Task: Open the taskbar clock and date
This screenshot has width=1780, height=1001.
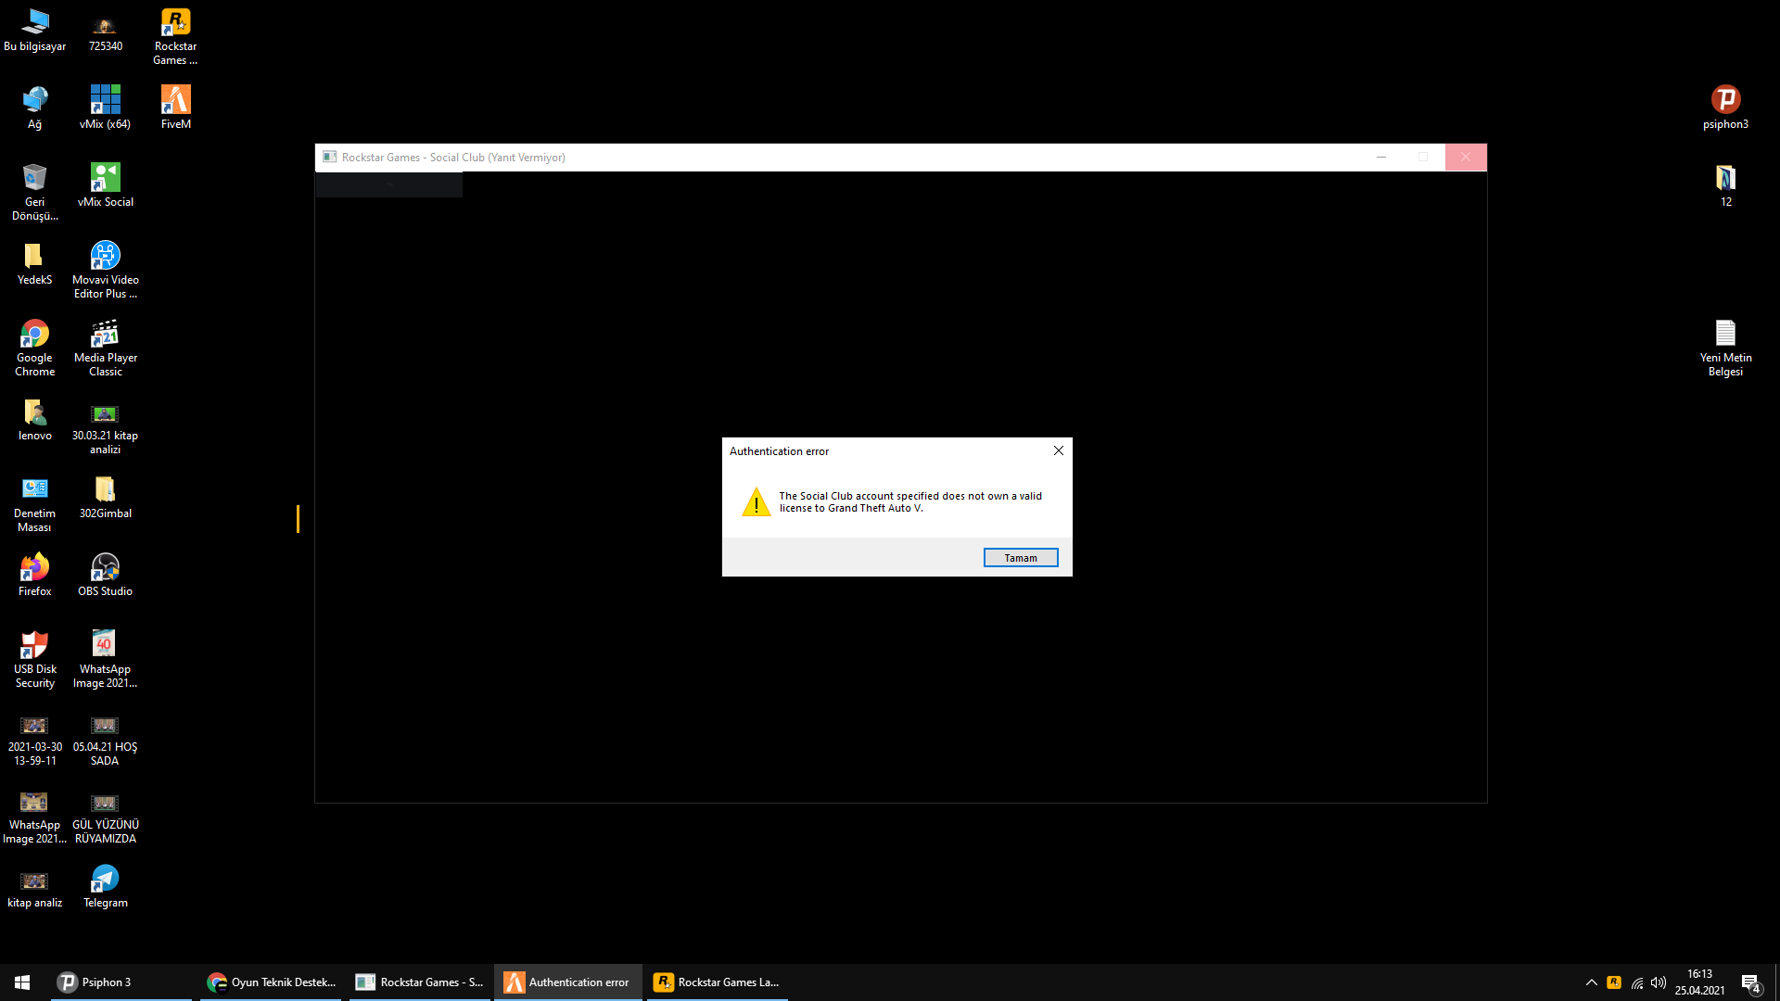Action: click(x=1699, y=982)
